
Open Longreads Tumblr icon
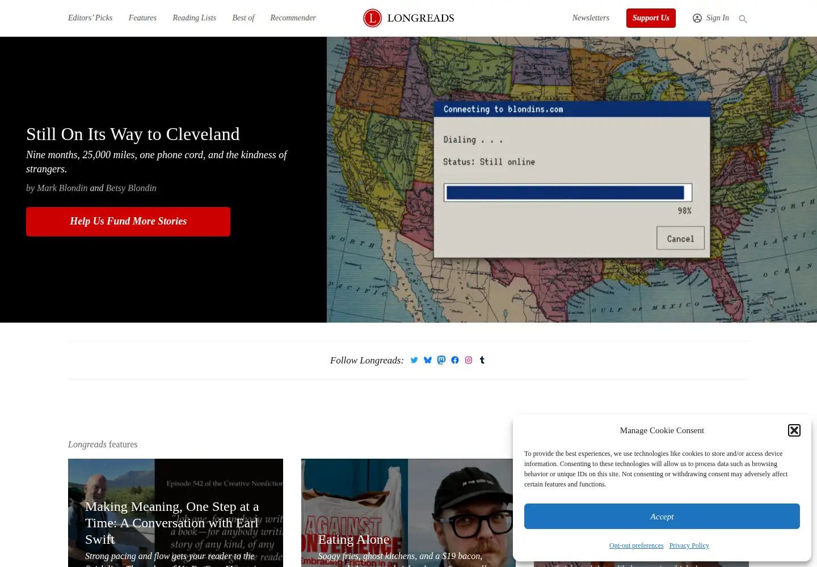tap(482, 360)
